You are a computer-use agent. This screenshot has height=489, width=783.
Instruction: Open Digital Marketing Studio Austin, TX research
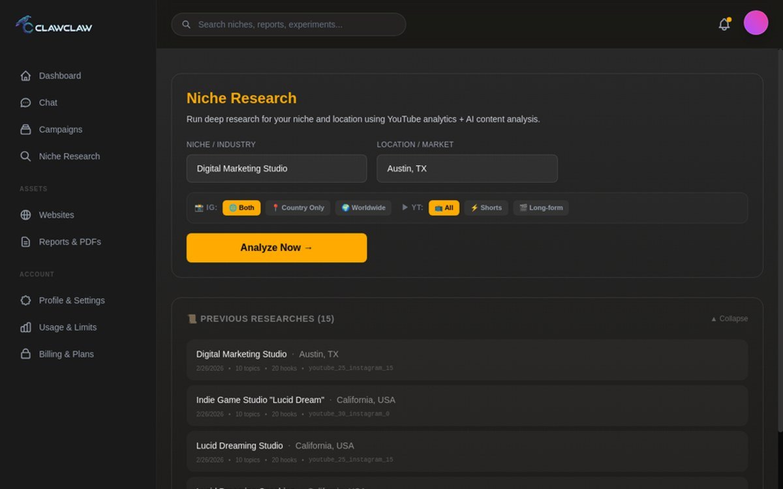[x=467, y=360]
